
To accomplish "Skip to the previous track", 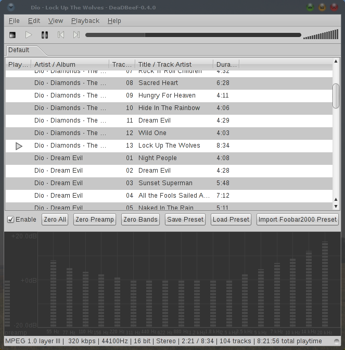I will [x=60, y=35].
